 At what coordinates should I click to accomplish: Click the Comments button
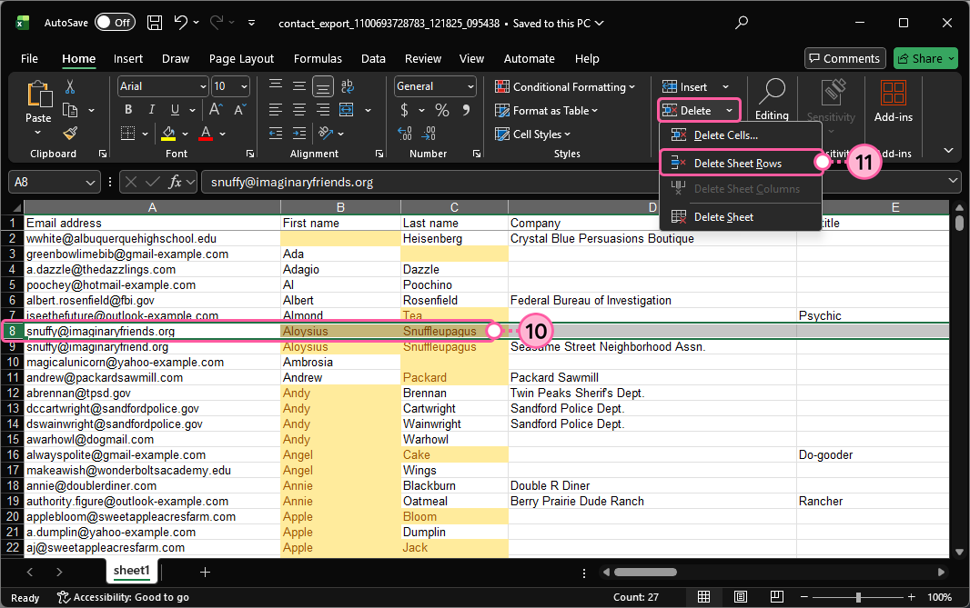[844, 59]
